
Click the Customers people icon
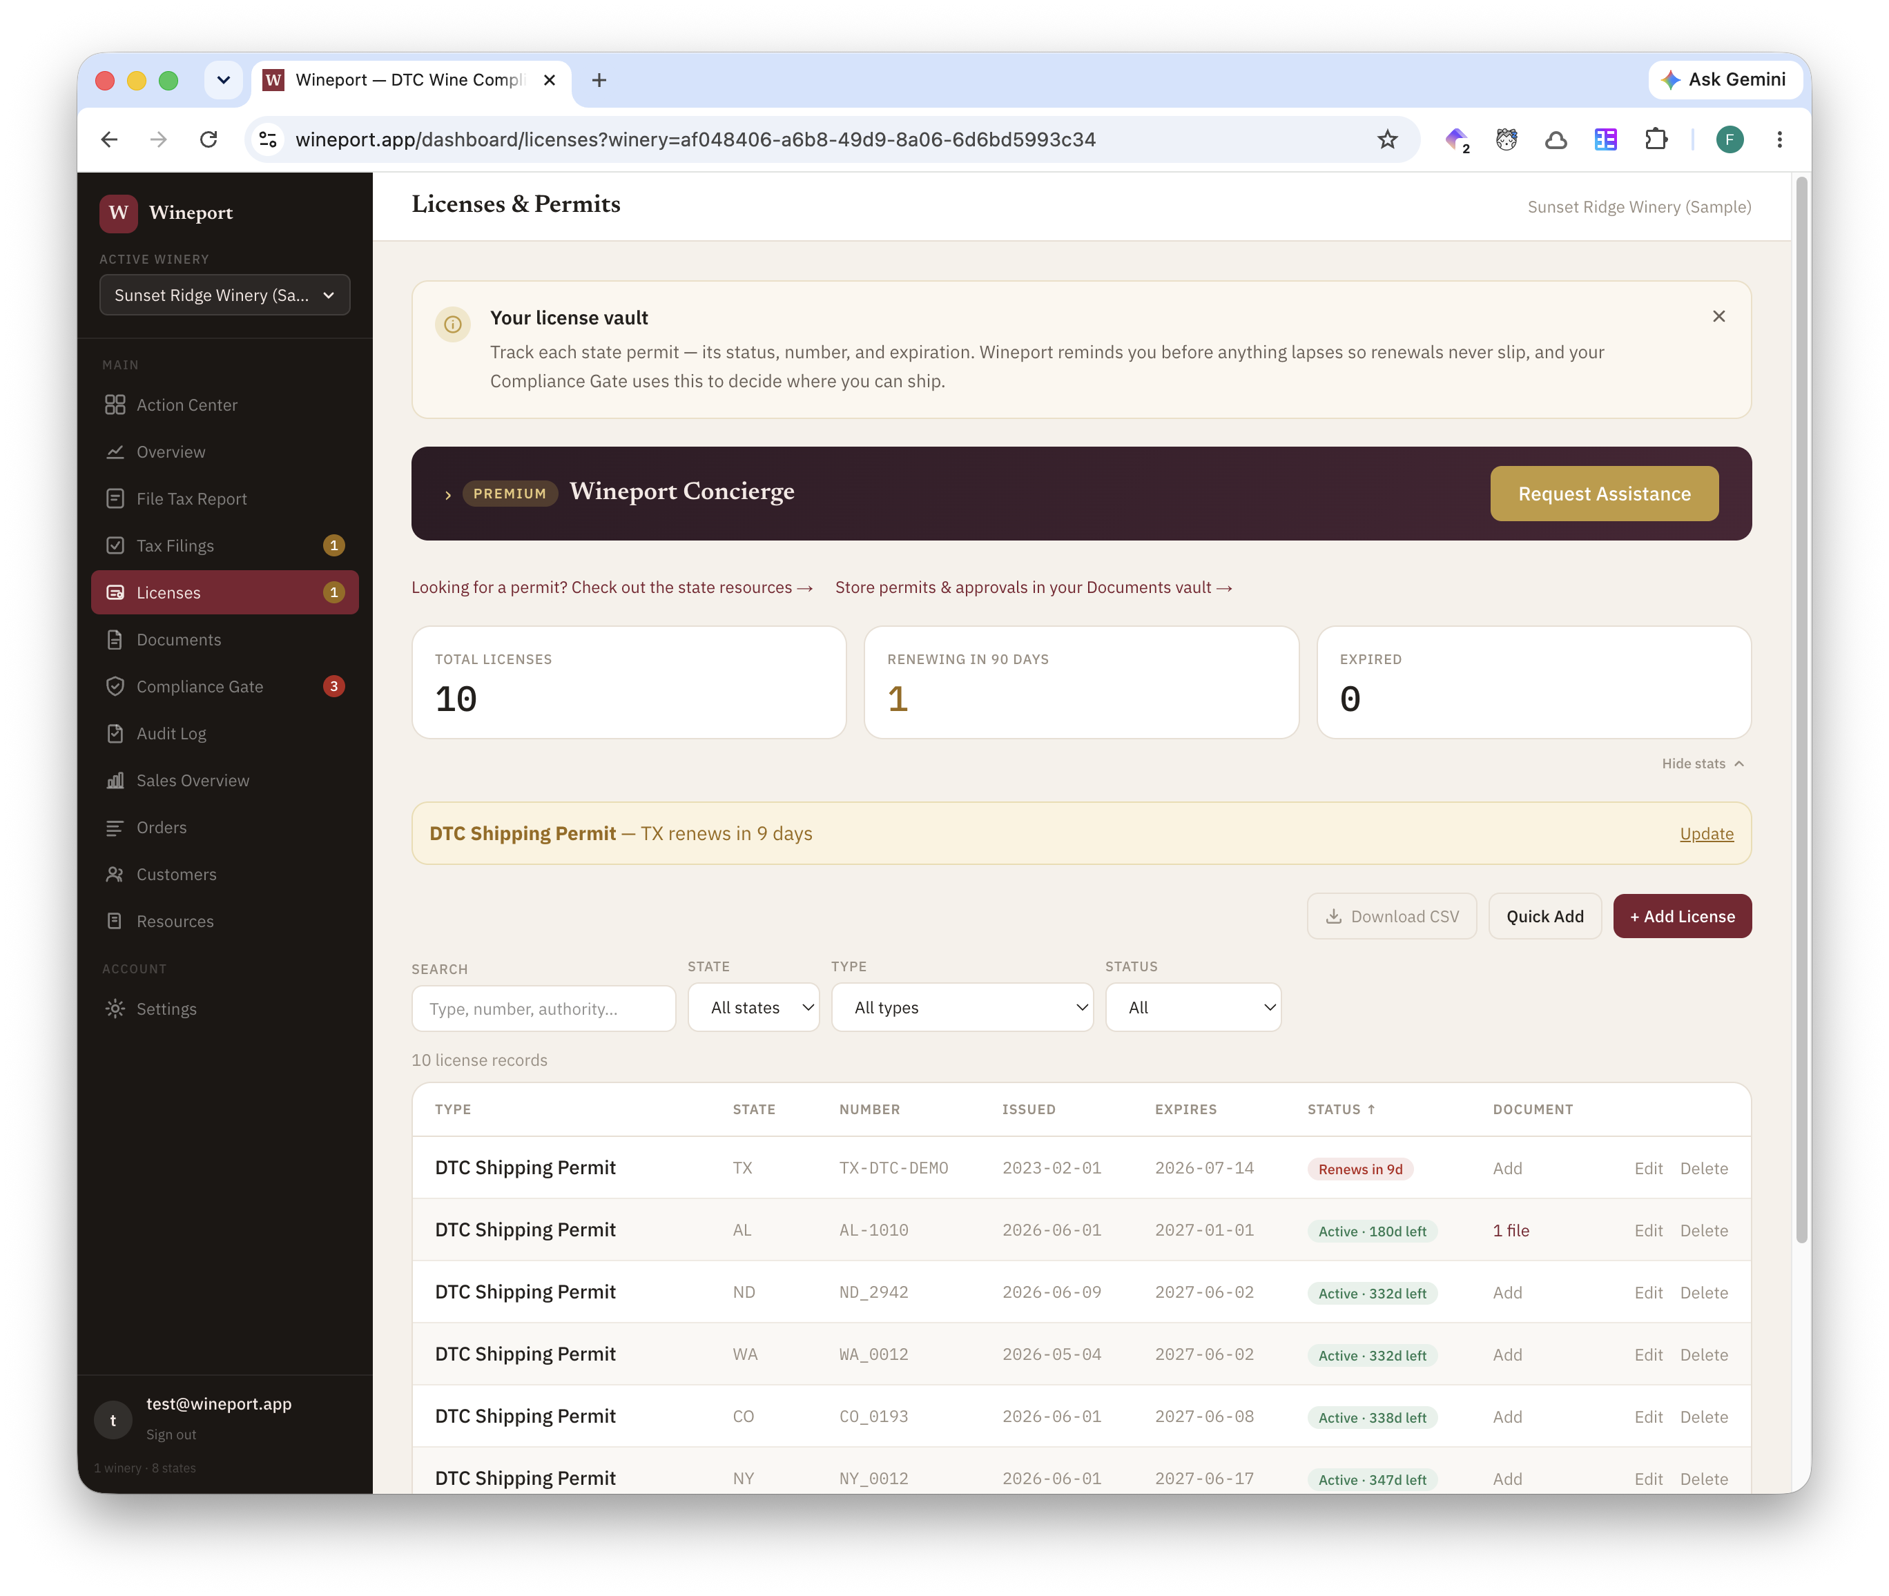[x=115, y=875]
